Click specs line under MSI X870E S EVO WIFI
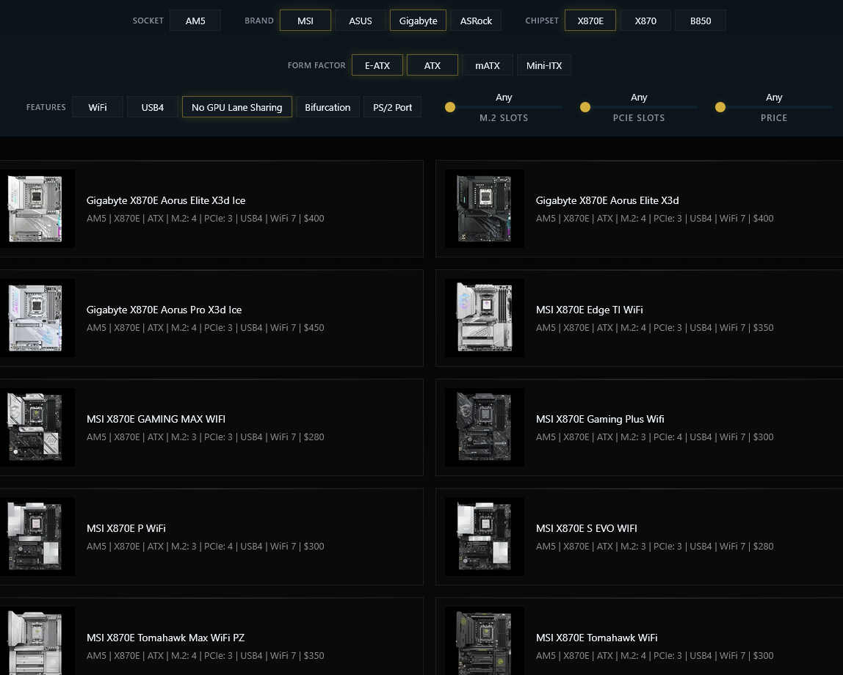This screenshot has width=843, height=675. pyautogui.click(x=655, y=546)
